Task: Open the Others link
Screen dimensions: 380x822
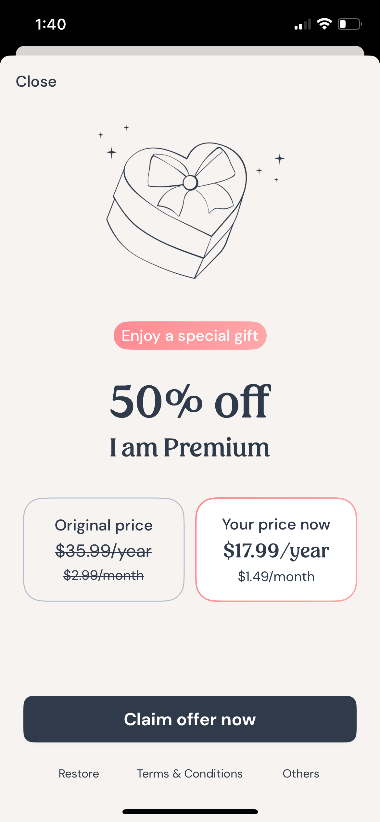Action: tap(301, 774)
